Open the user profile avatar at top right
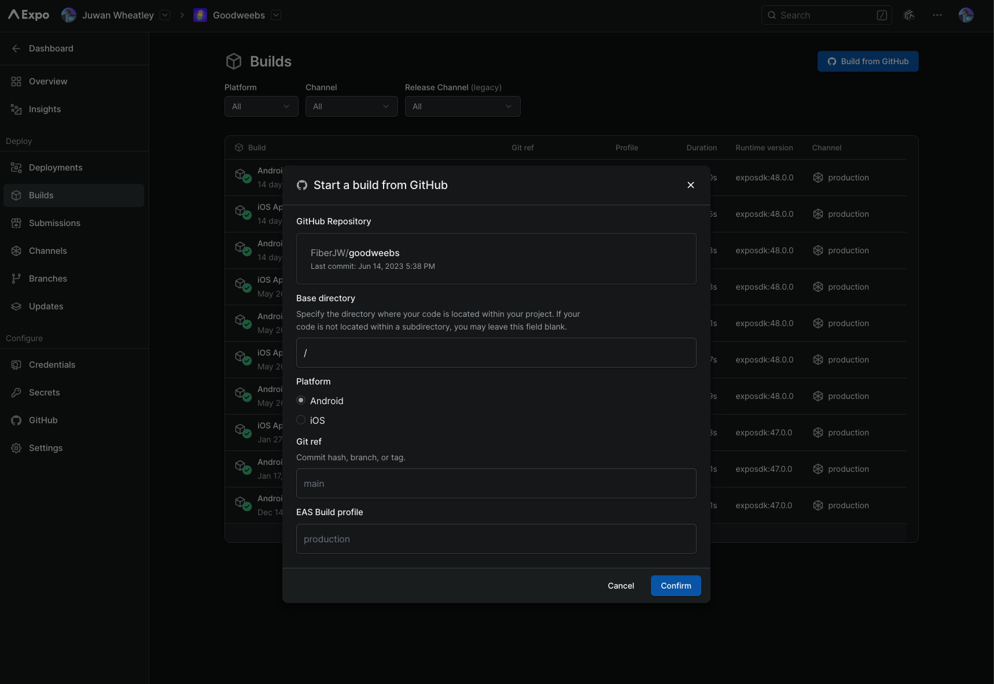The width and height of the screenshot is (994, 684). tap(966, 15)
